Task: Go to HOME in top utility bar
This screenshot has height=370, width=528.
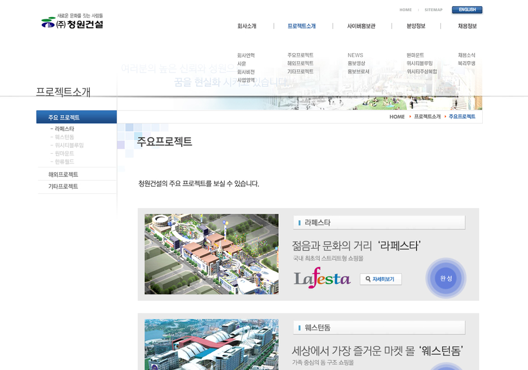Action: [405, 10]
